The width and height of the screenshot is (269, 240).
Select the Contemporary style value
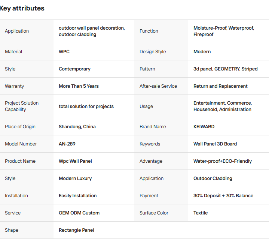click(74, 69)
